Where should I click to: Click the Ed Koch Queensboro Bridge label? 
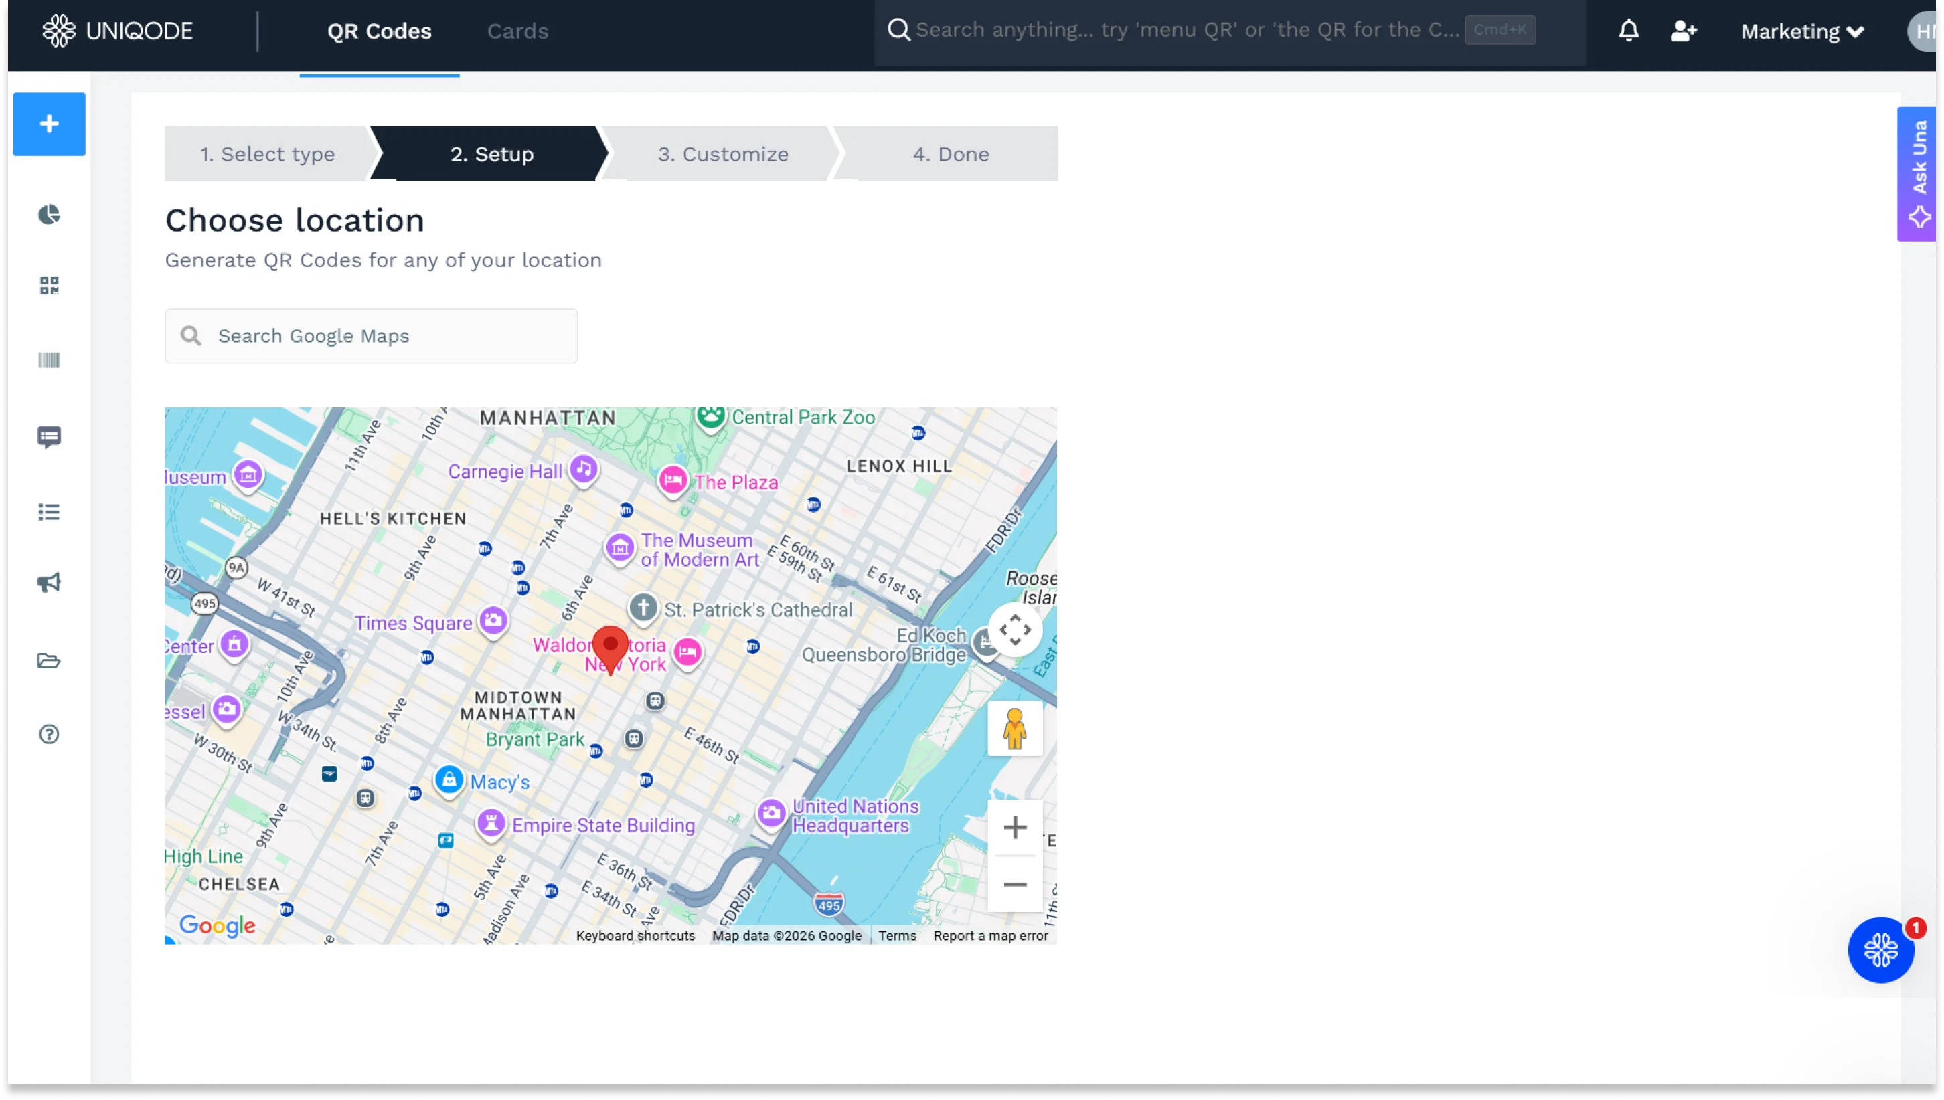(884, 645)
